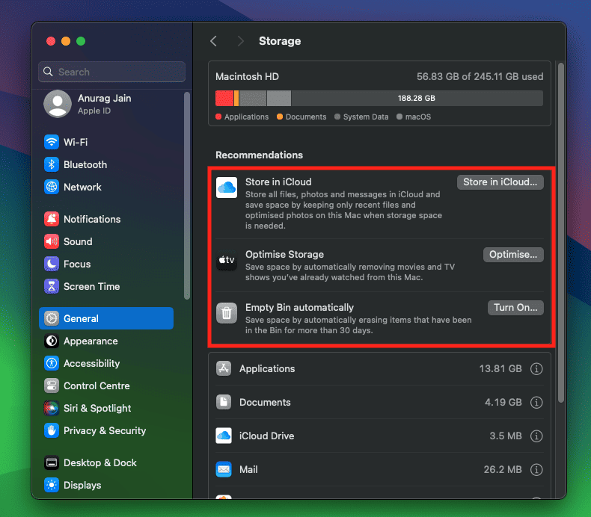The height and width of the screenshot is (517, 591).
Task: Click the "26.2 MB" value
Action: 503,469
